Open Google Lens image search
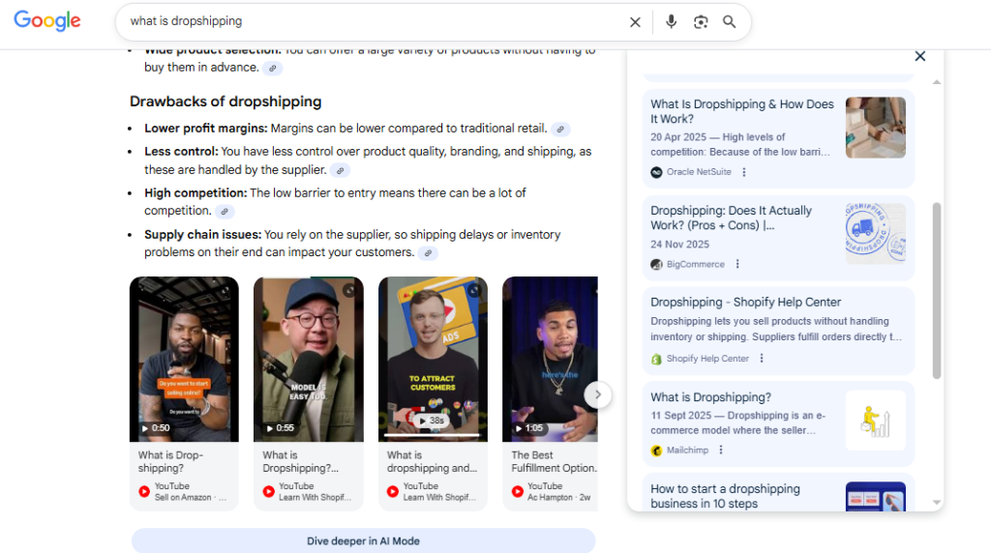This screenshot has width=991, height=553. pyautogui.click(x=701, y=22)
